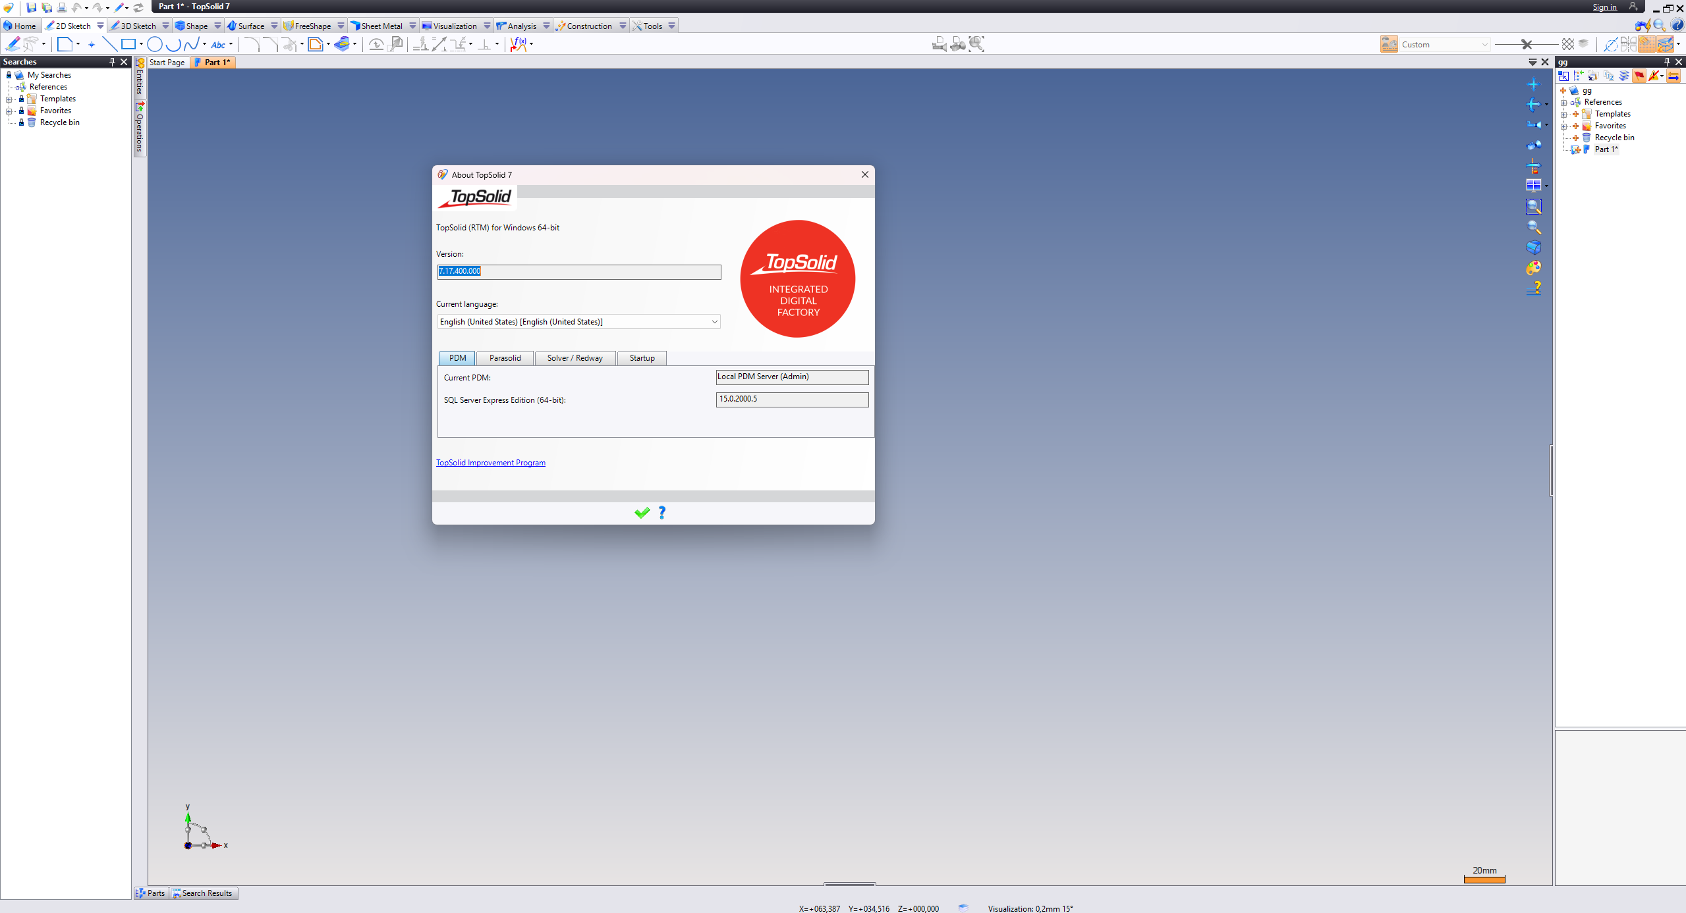The width and height of the screenshot is (1686, 913).
Task: Click the blue box rendering mode icon
Action: tap(1533, 248)
